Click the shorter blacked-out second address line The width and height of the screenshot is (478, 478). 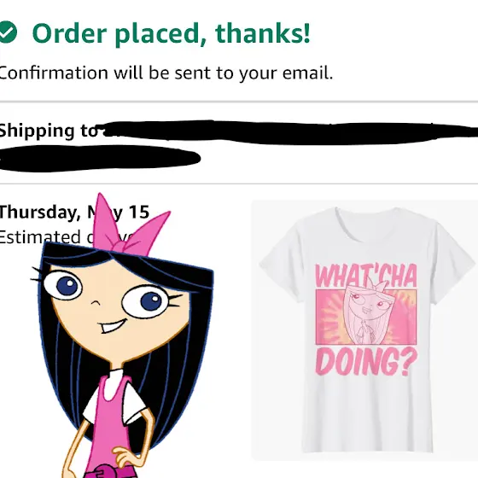coord(99,159)
